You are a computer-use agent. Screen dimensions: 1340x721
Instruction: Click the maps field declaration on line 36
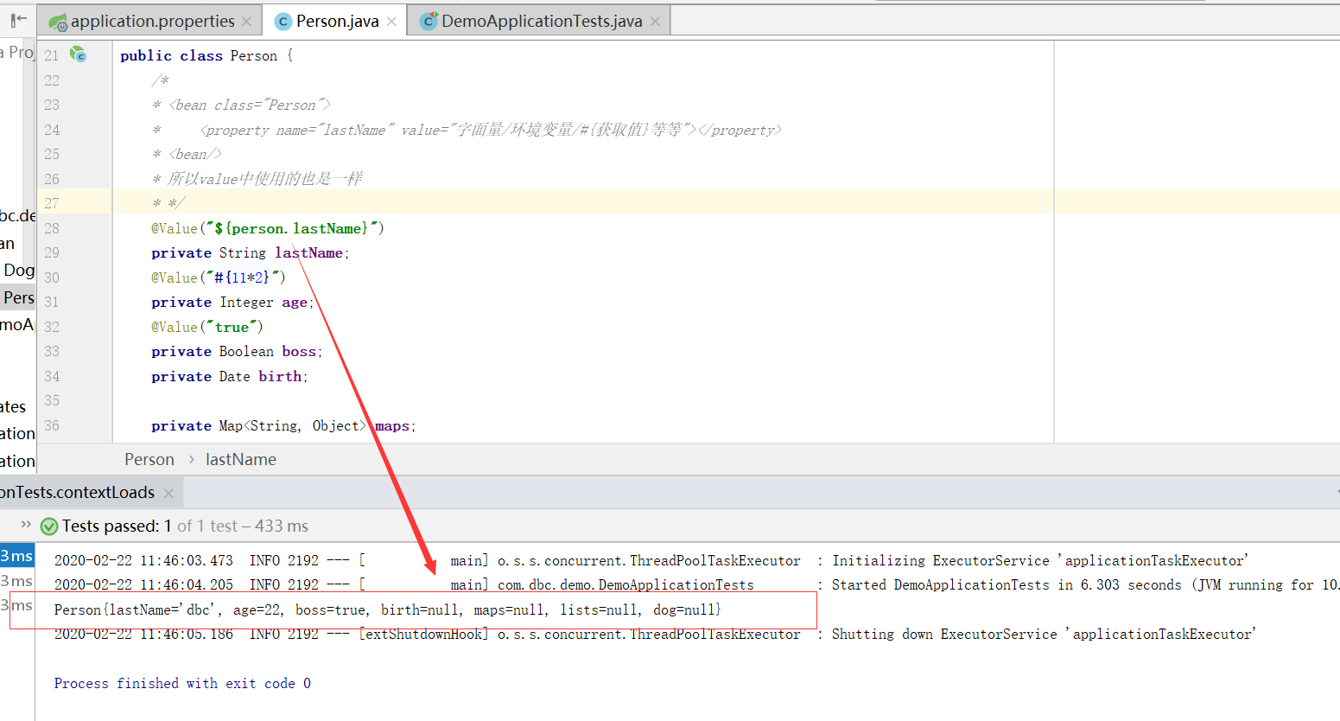point(283,426)
